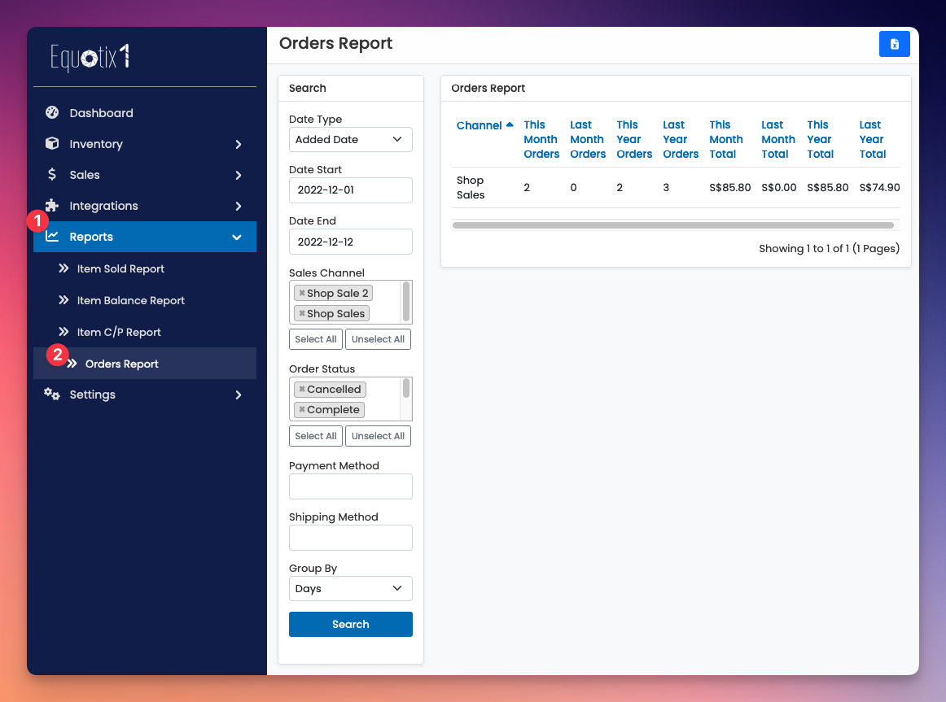946x702 pixels.
Task: Sort by This Month Total column
Action: click(726, 139)
